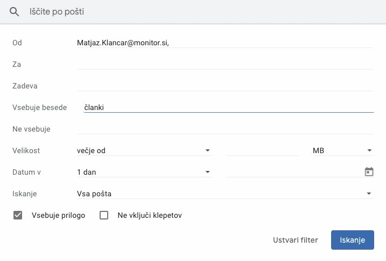Viewport: 386px width, 261px height.
Task: Enable the Ne vključi klepetov checkbox
Action: tap(104, 215)
